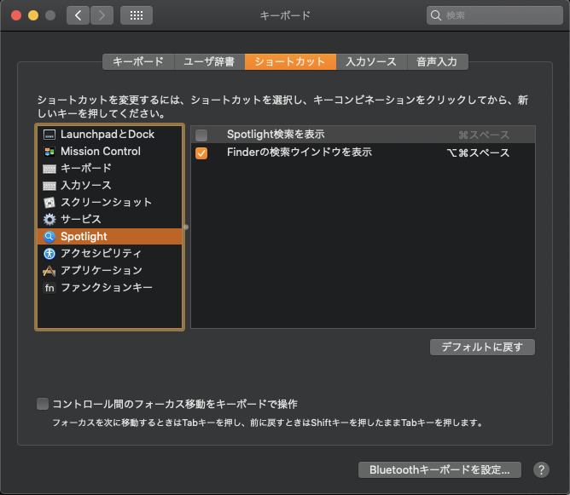The image size is (570, 495).
Task: Minimize the window with yellow button
Action: coord(33,15)
